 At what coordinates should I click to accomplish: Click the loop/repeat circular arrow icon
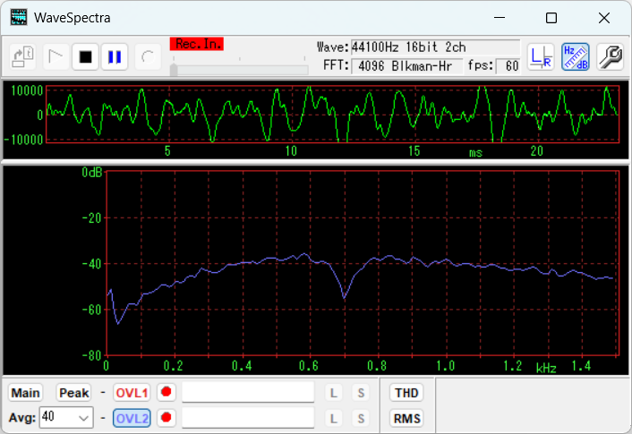[148, 56]
